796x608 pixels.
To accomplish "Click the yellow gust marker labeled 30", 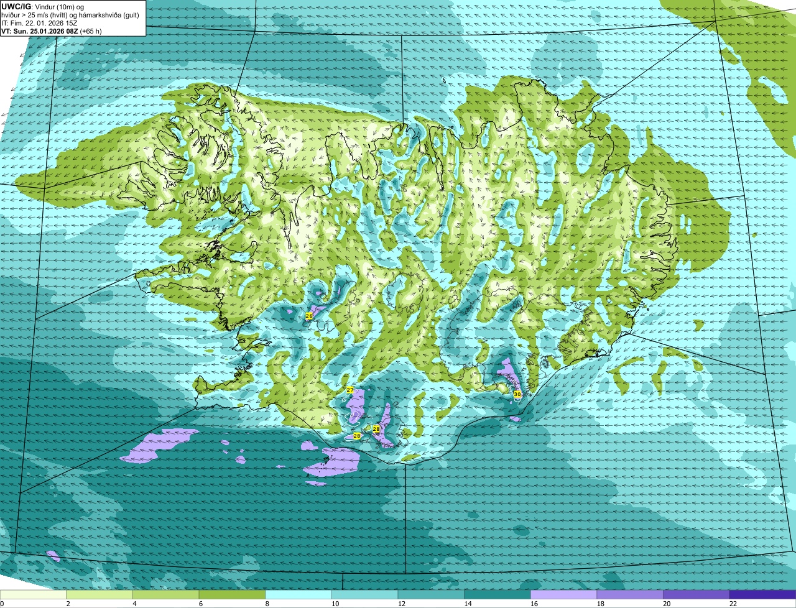I will point(517,394).
